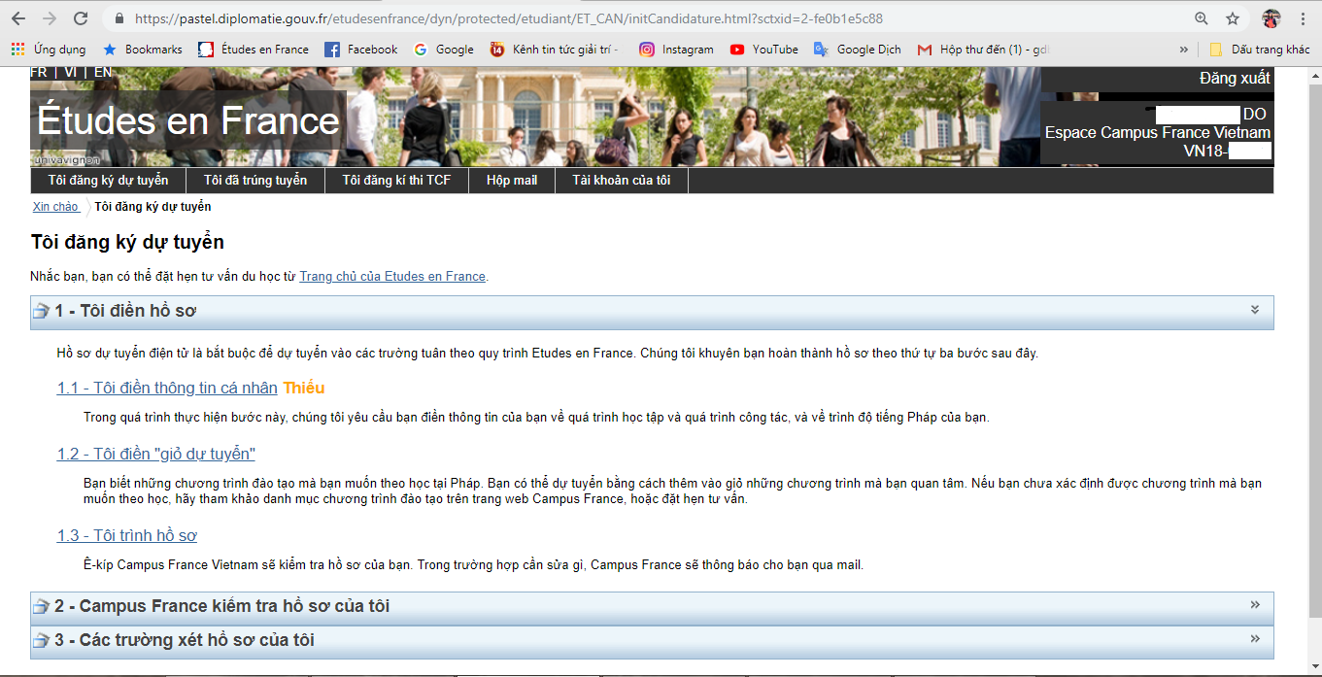1322x677 pixels.
Task: Reload the current page
Action: 81,18
